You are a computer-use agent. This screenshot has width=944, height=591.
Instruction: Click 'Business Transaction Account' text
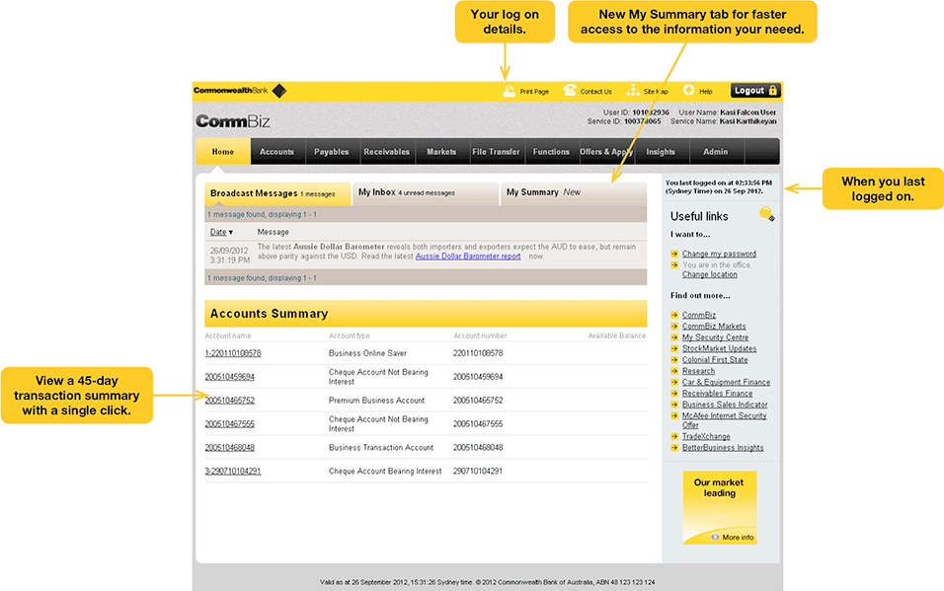(x=380, y=448)
